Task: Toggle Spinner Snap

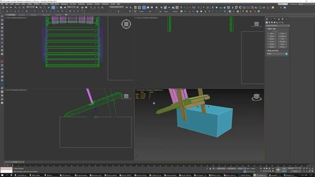Action: pos(103,7)
